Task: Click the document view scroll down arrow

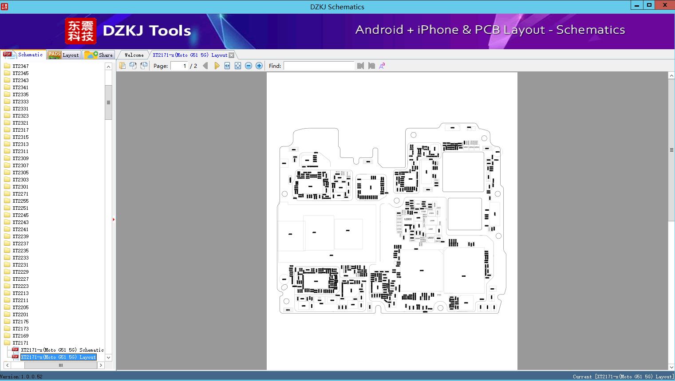Action: coord(671,367)
